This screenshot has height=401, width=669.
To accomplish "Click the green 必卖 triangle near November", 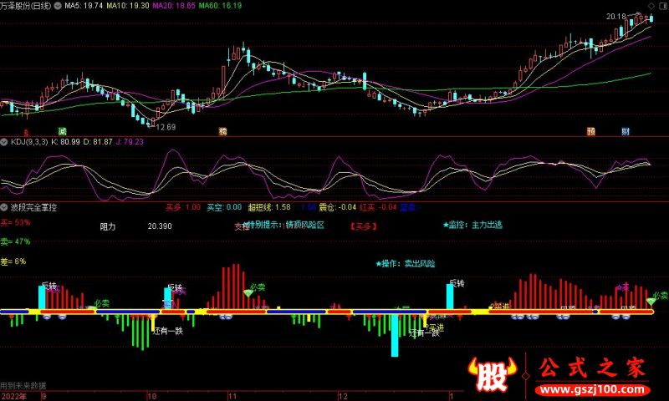I will (248, 293).
